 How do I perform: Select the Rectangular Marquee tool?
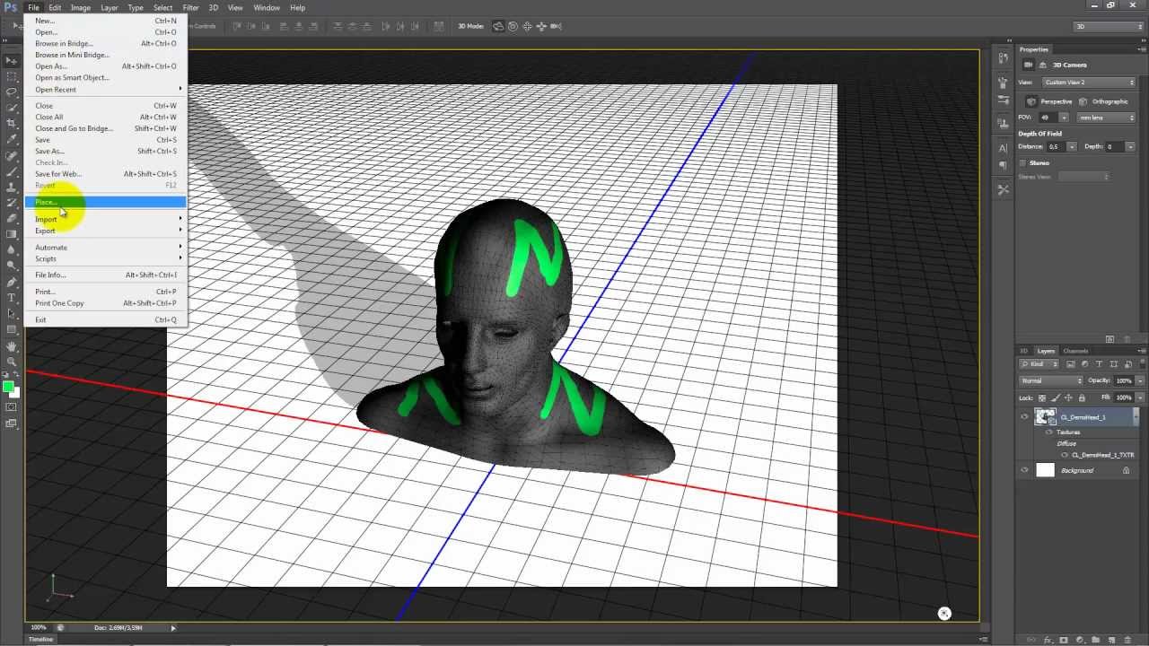(11, 76)
